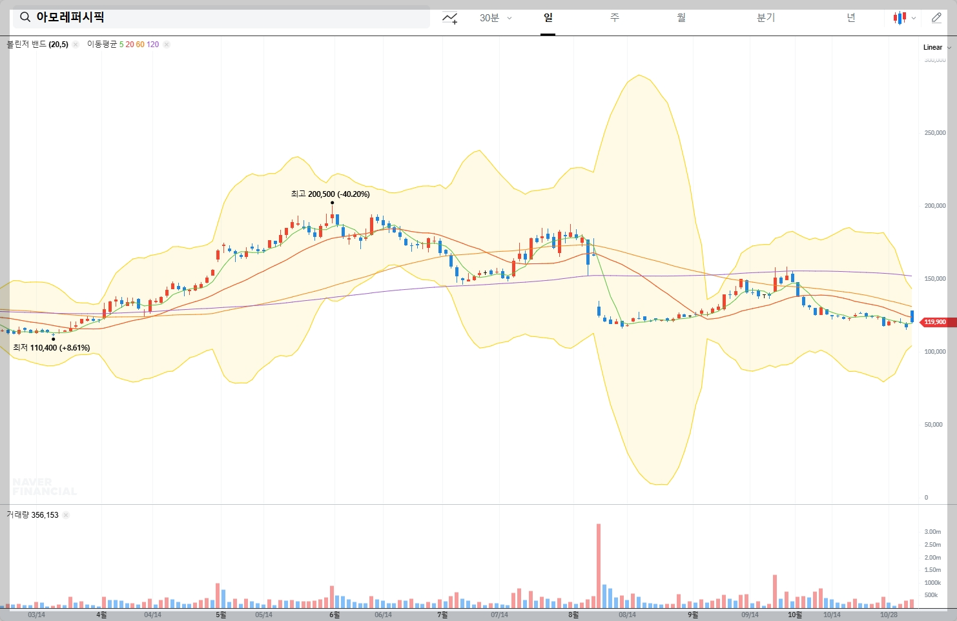957x621 pixels.
Task: Expand the chart type dropdown arrow
Action: coord(914,19)
